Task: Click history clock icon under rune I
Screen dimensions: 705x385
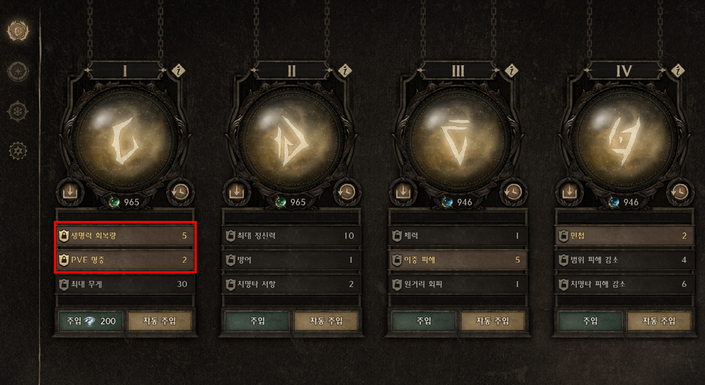Action: point(180,192)
